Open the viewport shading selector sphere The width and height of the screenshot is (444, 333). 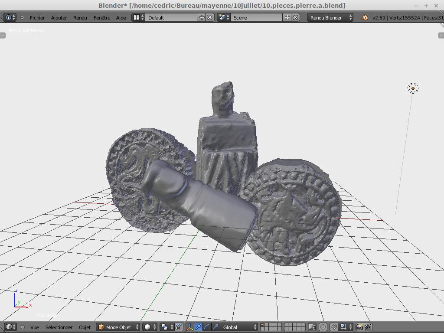pyautogui.click(x=150, y=327)
